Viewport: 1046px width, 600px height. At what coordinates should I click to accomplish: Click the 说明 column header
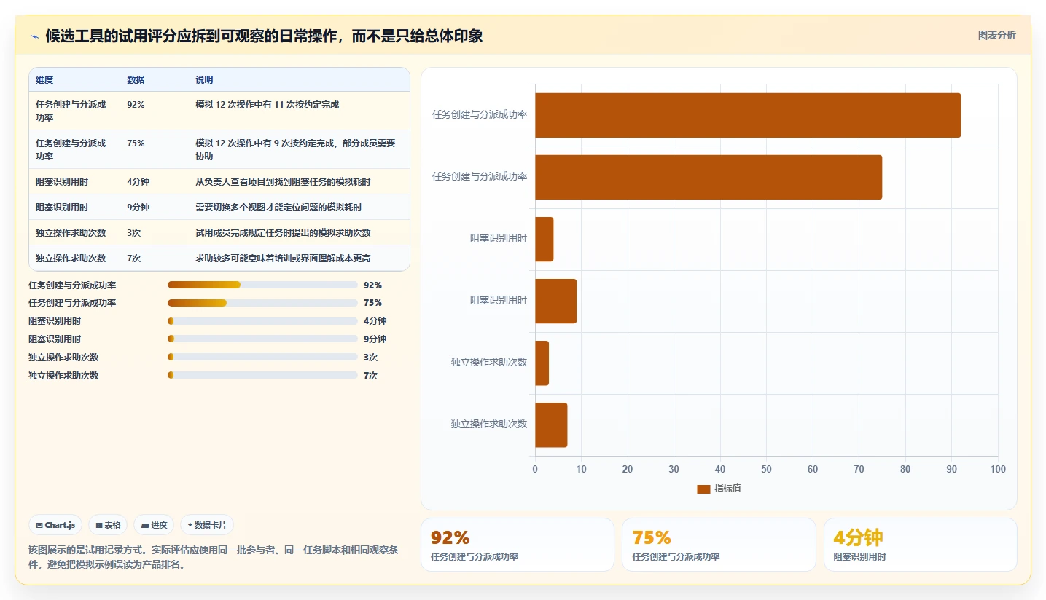pyautogui.click(x=204, y=80)
